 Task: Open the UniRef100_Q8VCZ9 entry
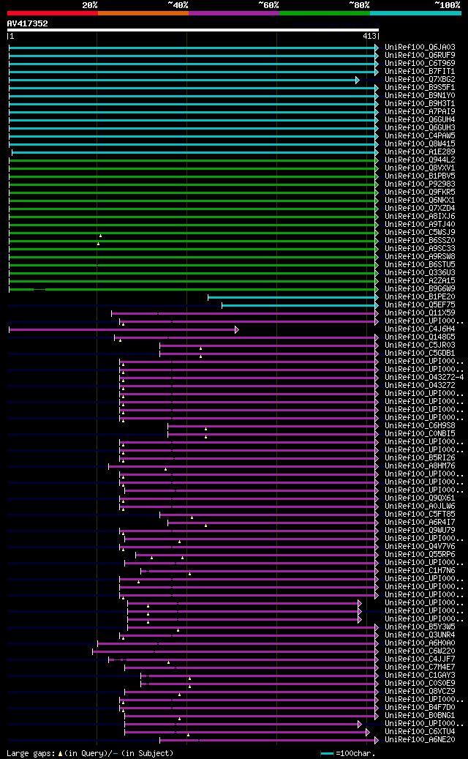(x=420, y=691)
